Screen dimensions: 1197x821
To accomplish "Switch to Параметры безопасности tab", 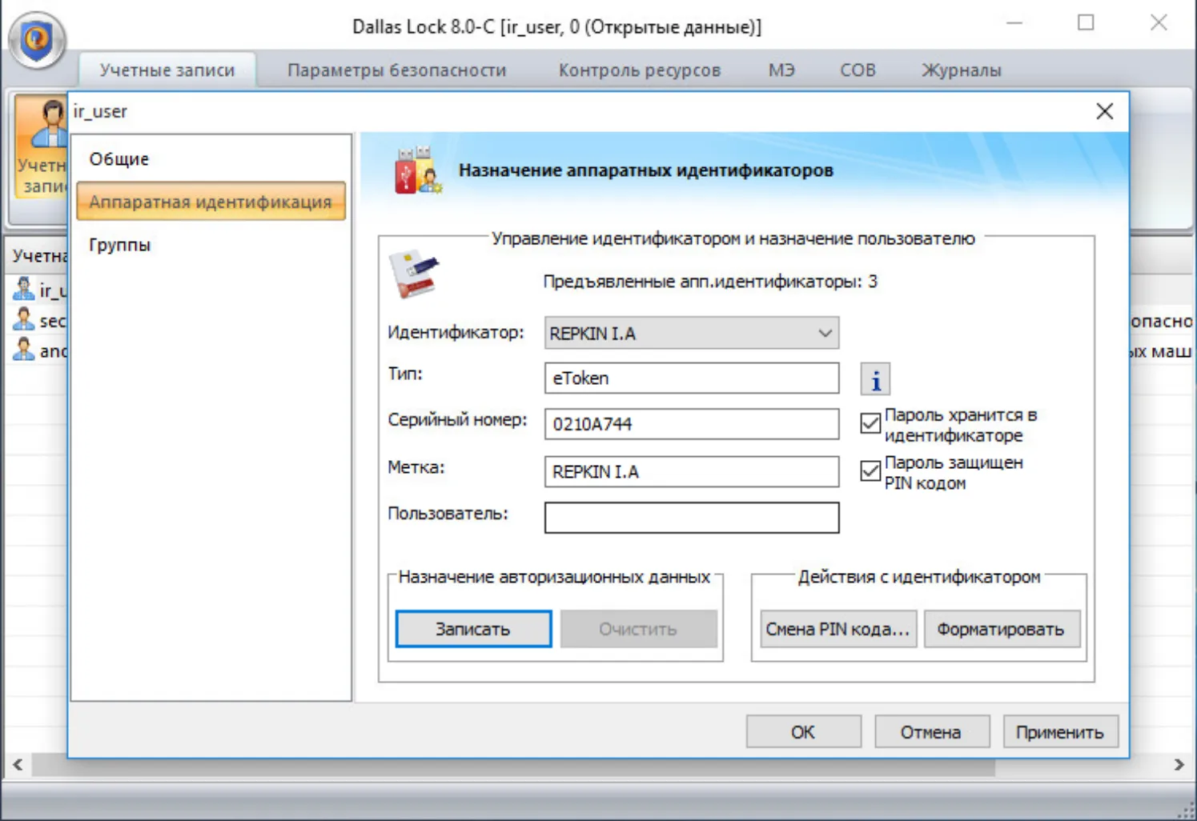I will coord(396,70).
